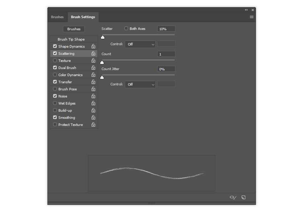
Task: Toggle lock icon for Texture
Action: [93, 60]
